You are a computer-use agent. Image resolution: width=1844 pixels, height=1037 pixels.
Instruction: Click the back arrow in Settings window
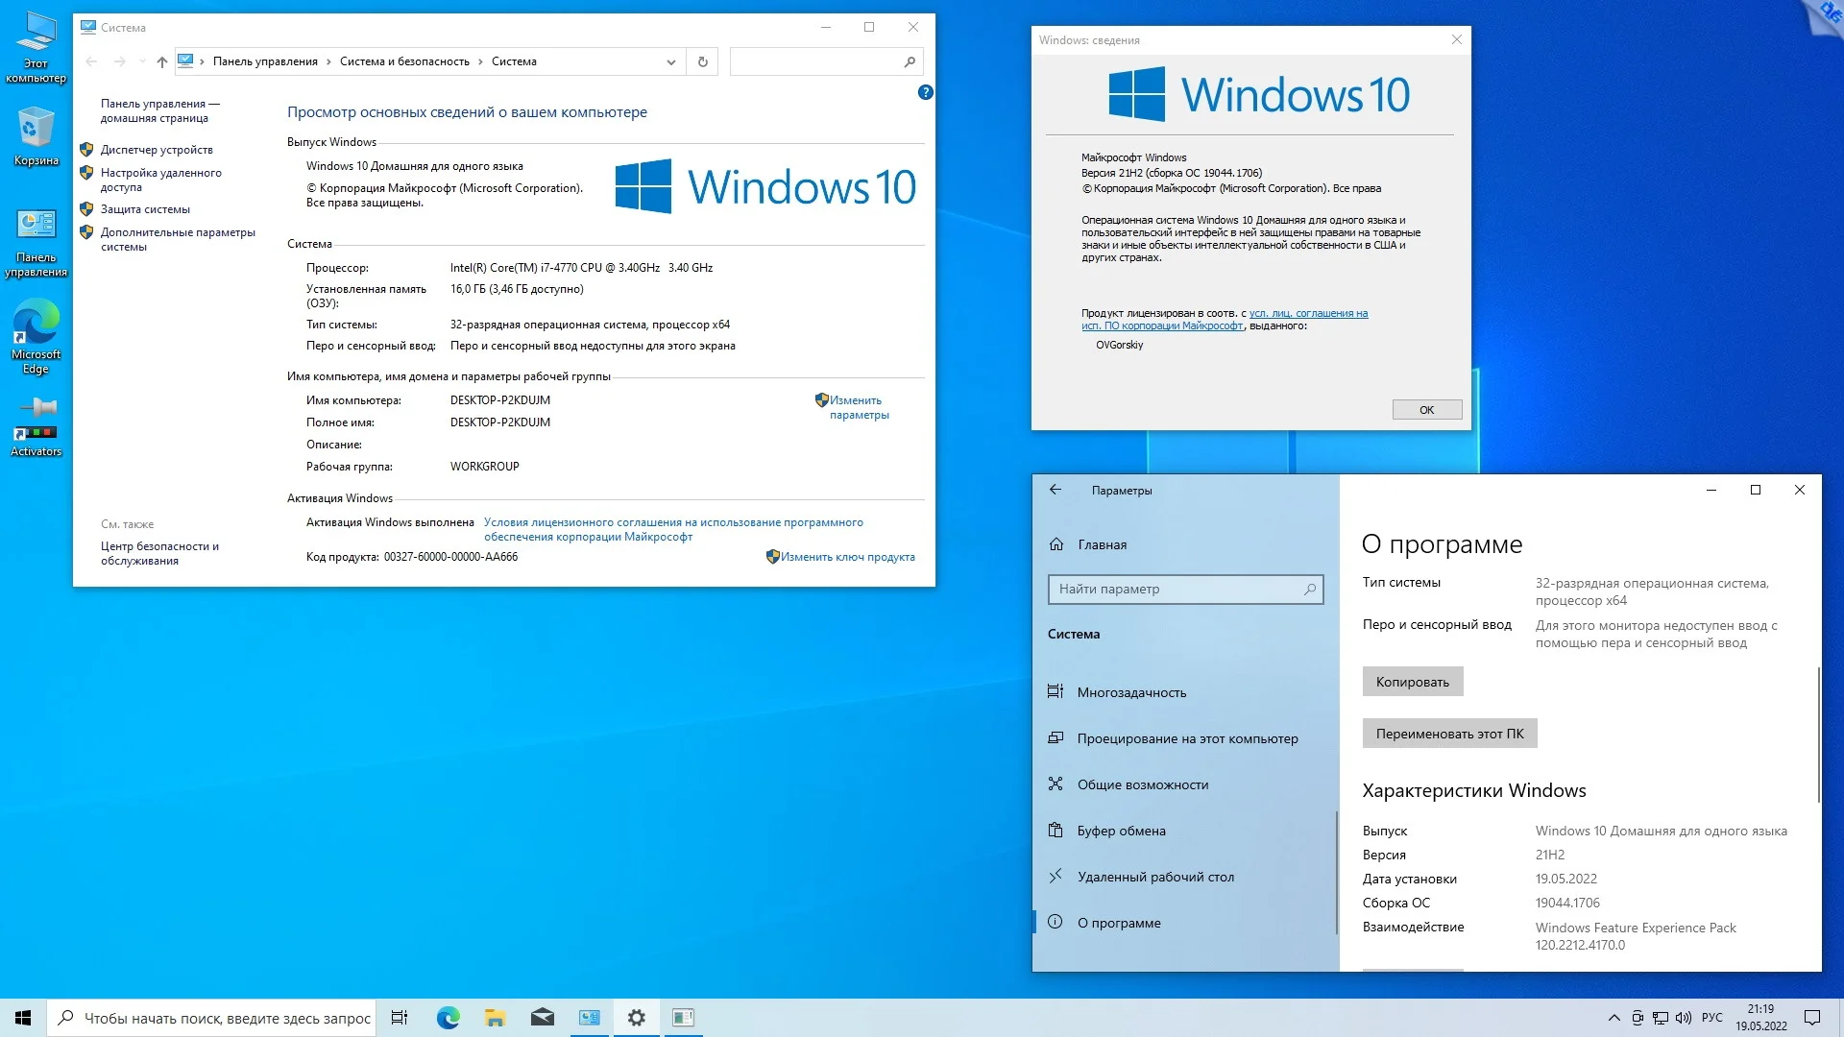(x=1055, y=490)
